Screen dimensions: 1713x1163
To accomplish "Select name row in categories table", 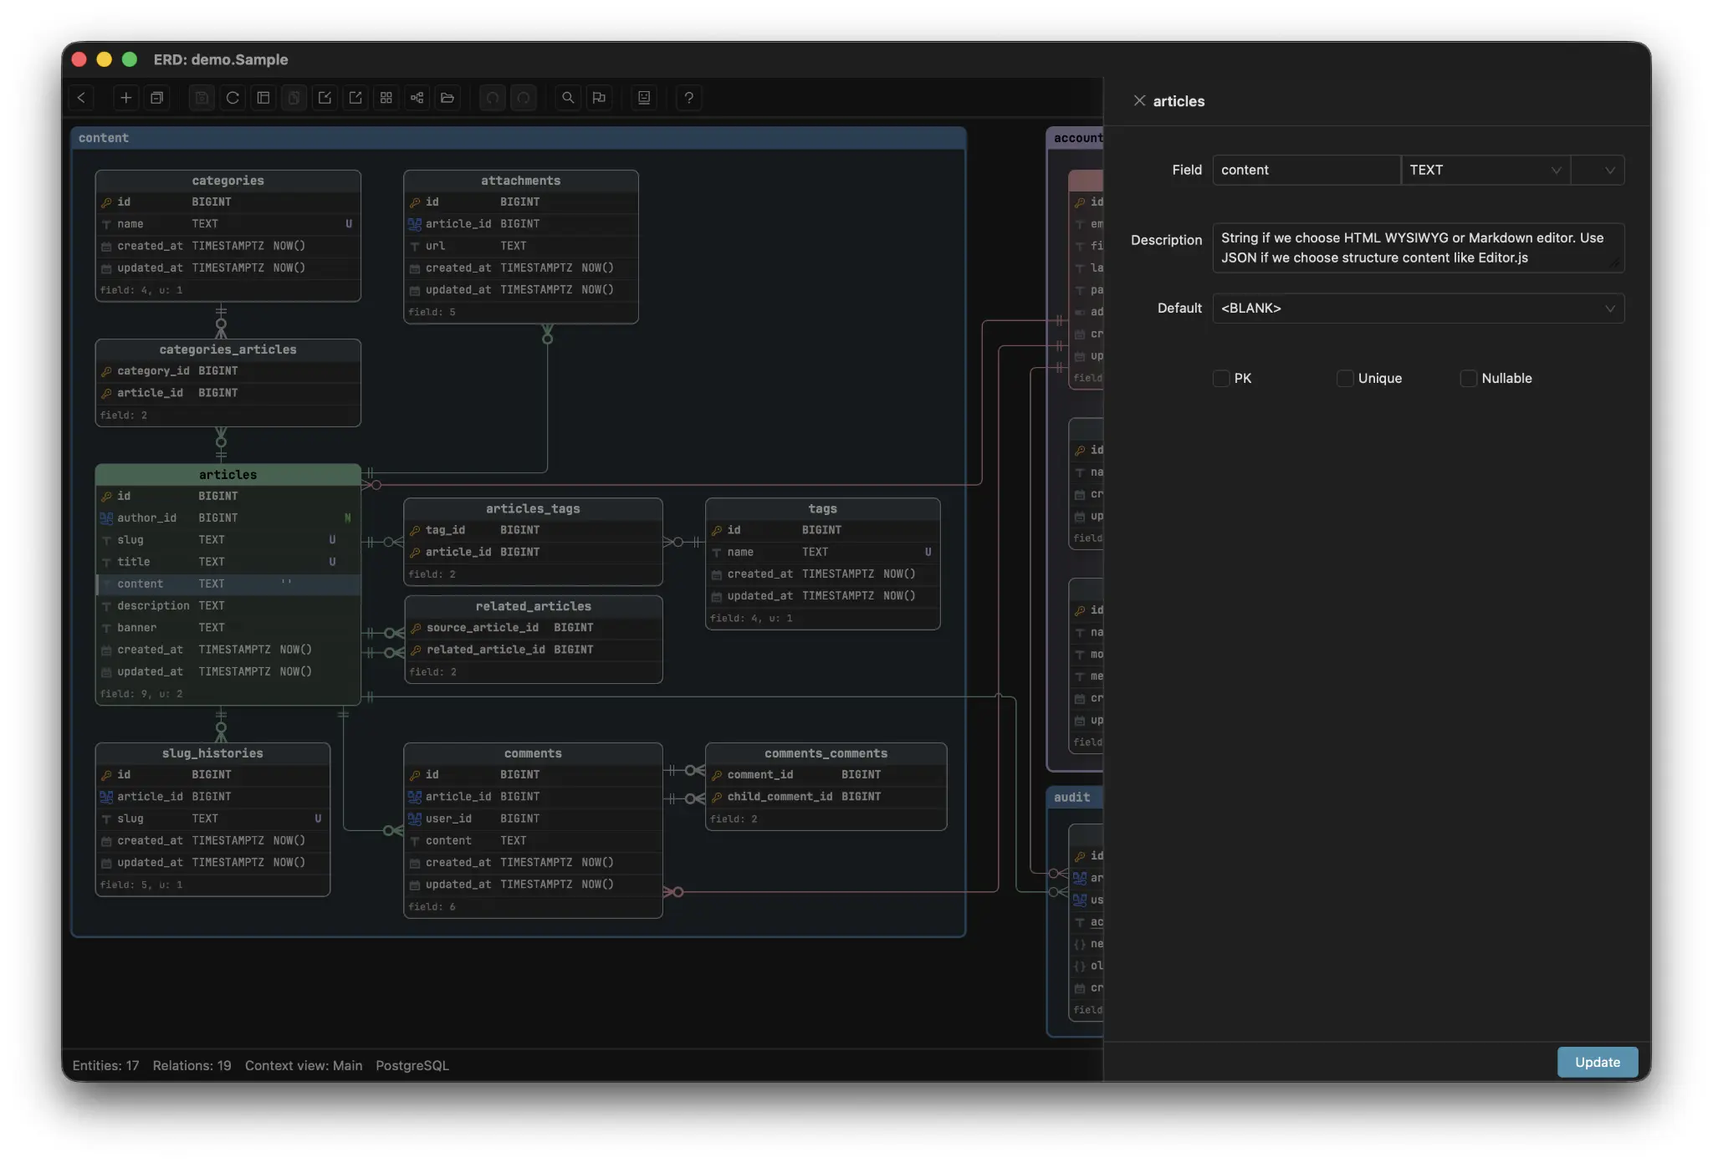I will (x=228, y=224).
